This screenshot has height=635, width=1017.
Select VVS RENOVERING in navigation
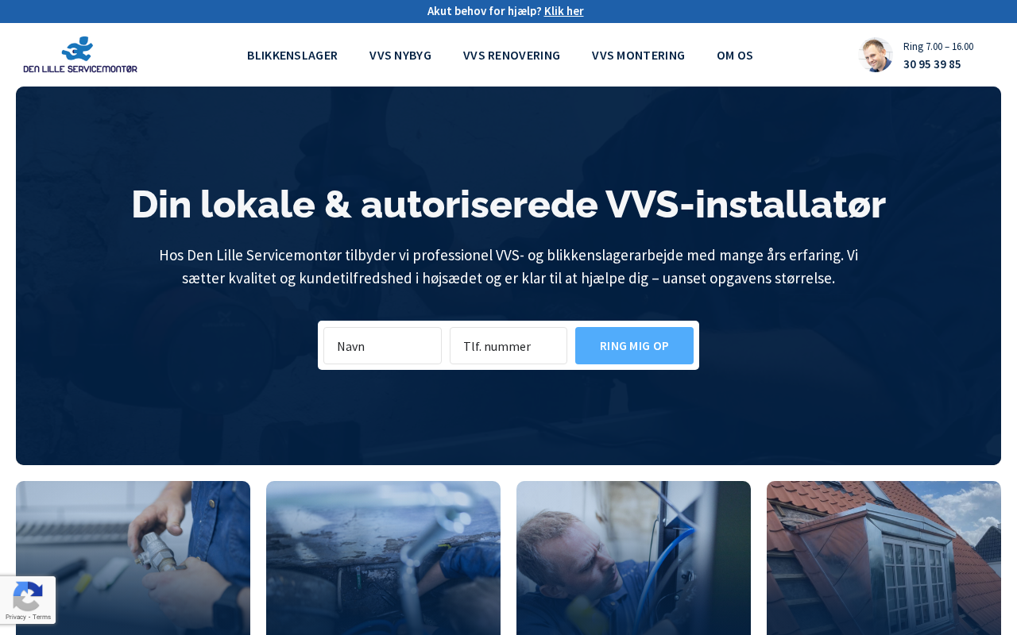[512, 55]
